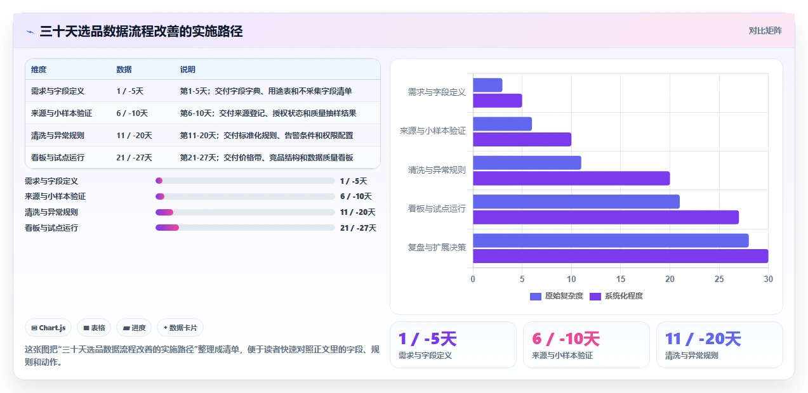Select 需求与字段定义 cell in the table
The height and width of the screenshot is (393, 808).
tap(58, 91)
